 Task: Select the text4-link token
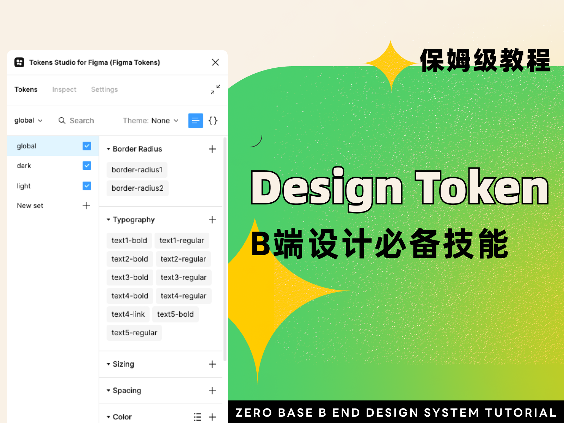pos(128,314)
